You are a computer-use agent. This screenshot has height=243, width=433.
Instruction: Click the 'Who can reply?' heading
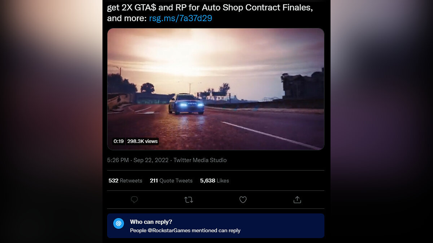(x=151, y=222)
